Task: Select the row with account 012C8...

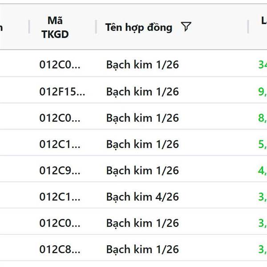Action: point(60,250)
